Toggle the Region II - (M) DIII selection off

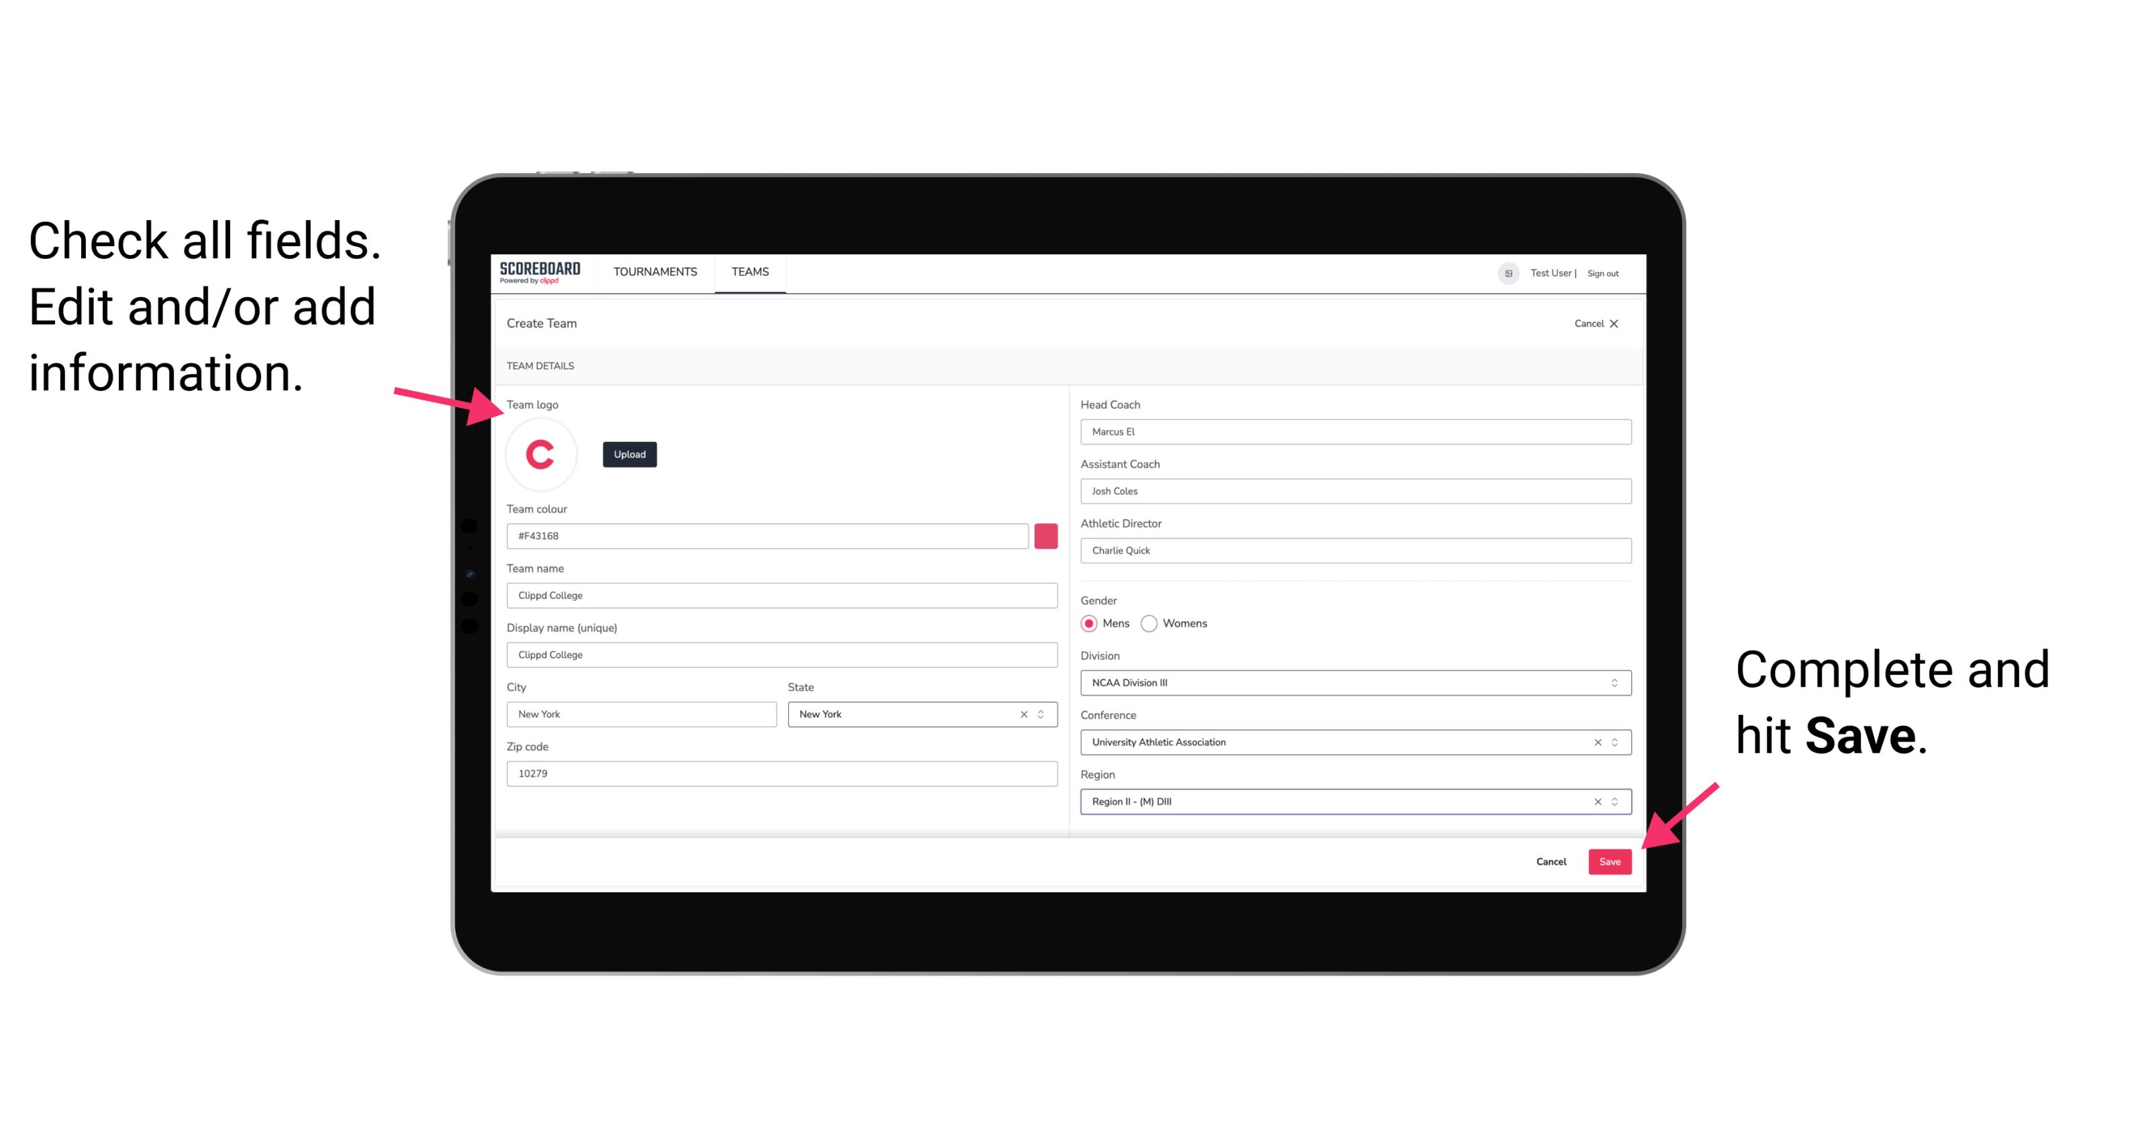[x=1593, y=801]
